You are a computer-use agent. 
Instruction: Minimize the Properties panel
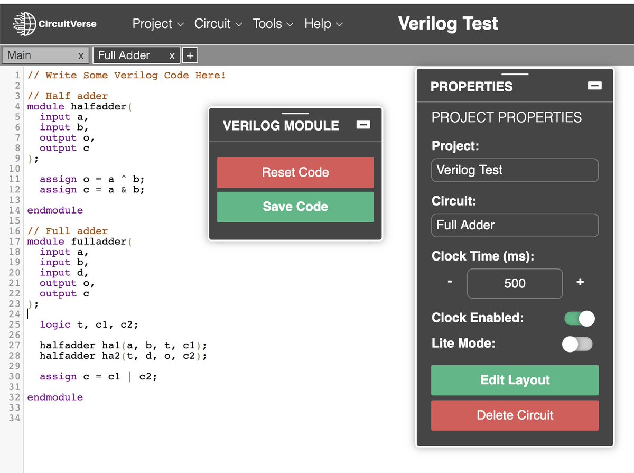pyautogui.click(x=595, y=86)
